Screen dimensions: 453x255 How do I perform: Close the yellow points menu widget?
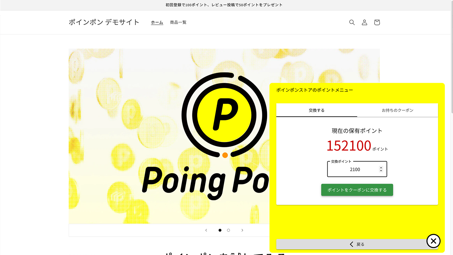433,241
